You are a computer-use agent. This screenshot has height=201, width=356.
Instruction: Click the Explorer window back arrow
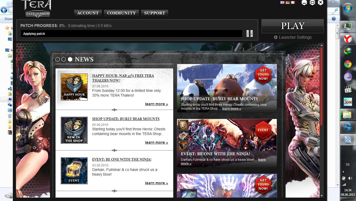click(x=4, y=10)
